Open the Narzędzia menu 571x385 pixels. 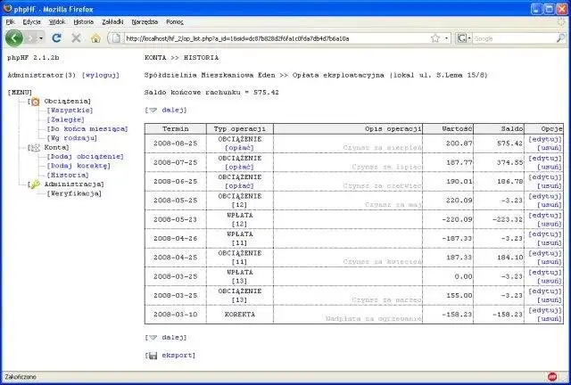[145, 21]
